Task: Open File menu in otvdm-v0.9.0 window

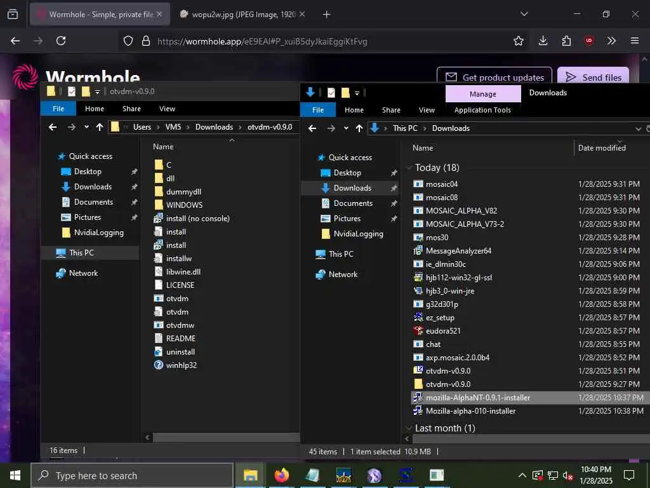Action: click(58, 109)
